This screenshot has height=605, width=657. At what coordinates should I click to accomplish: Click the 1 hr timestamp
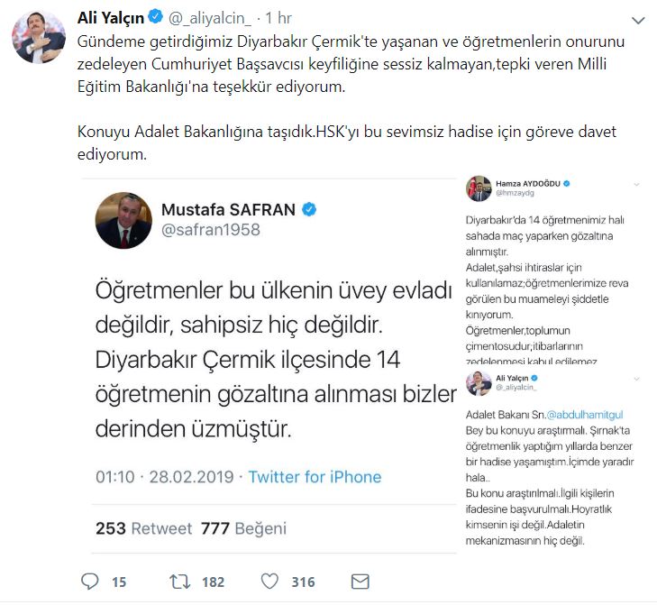click(278, 18)
